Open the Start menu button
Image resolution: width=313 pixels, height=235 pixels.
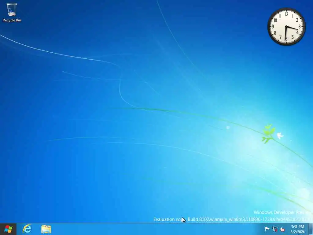[8, 229]
